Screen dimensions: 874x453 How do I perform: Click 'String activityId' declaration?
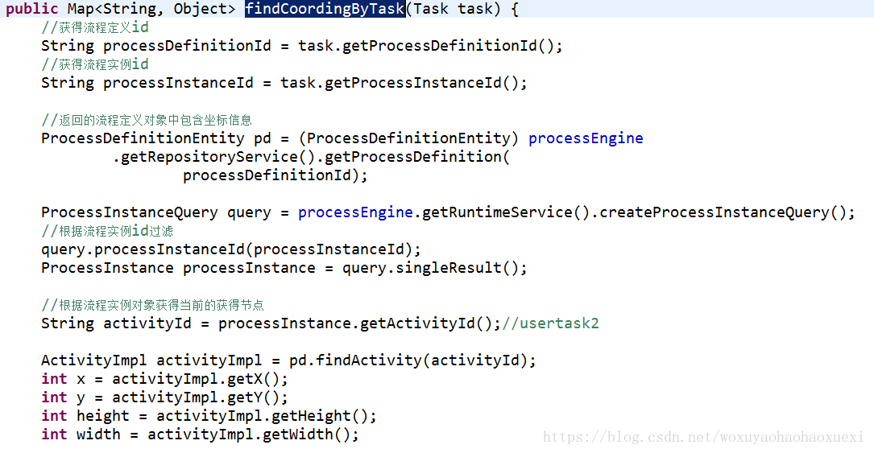(117, 323)
